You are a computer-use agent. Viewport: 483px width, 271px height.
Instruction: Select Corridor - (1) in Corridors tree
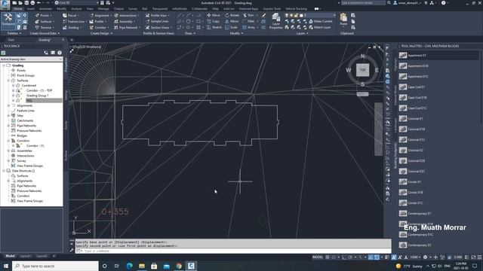pyautogui.click(x=35, y=145)
